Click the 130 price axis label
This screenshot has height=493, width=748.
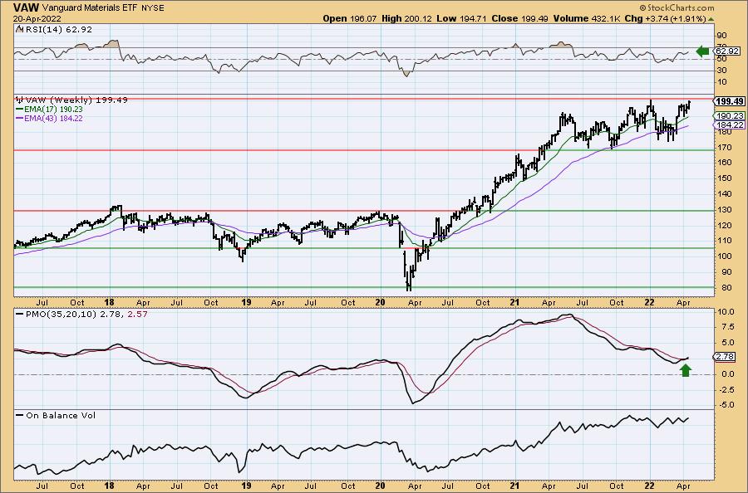[x=723, y=210]
